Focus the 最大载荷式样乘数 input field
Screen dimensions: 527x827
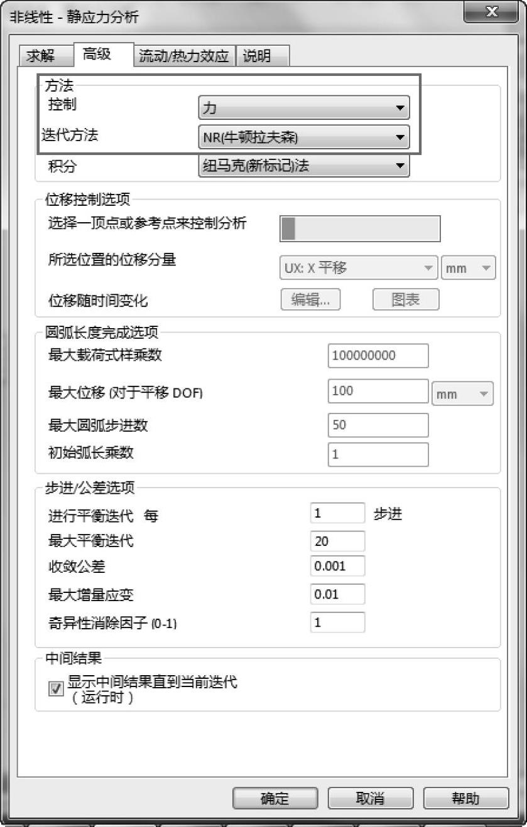coord(378,355)
